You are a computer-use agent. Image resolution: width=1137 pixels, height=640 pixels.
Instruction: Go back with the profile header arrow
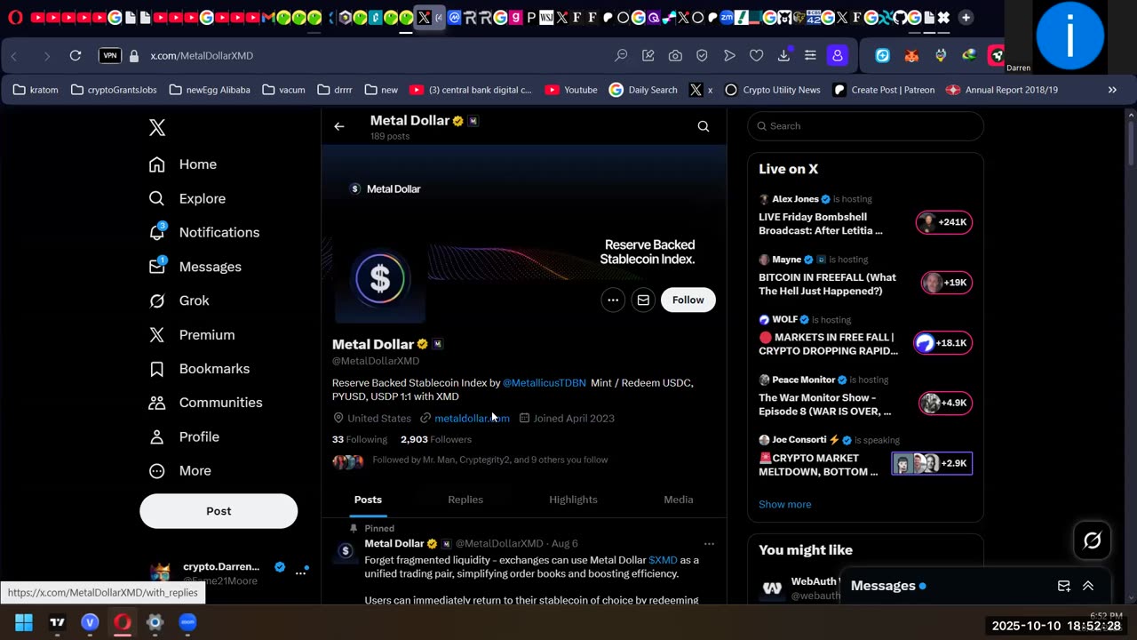pyautogui.click(x=338, y=126)
